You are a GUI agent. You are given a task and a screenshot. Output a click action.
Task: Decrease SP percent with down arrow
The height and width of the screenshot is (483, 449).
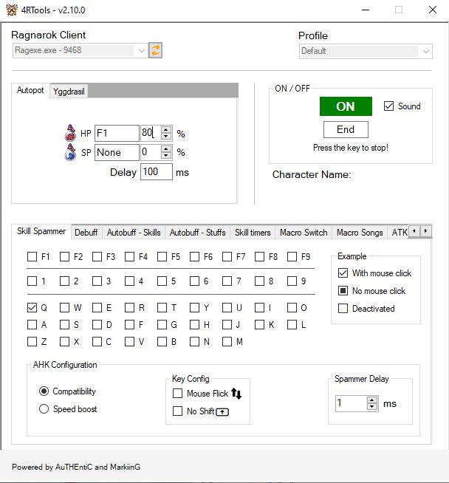pyautogui.click(x=166, y=156)
